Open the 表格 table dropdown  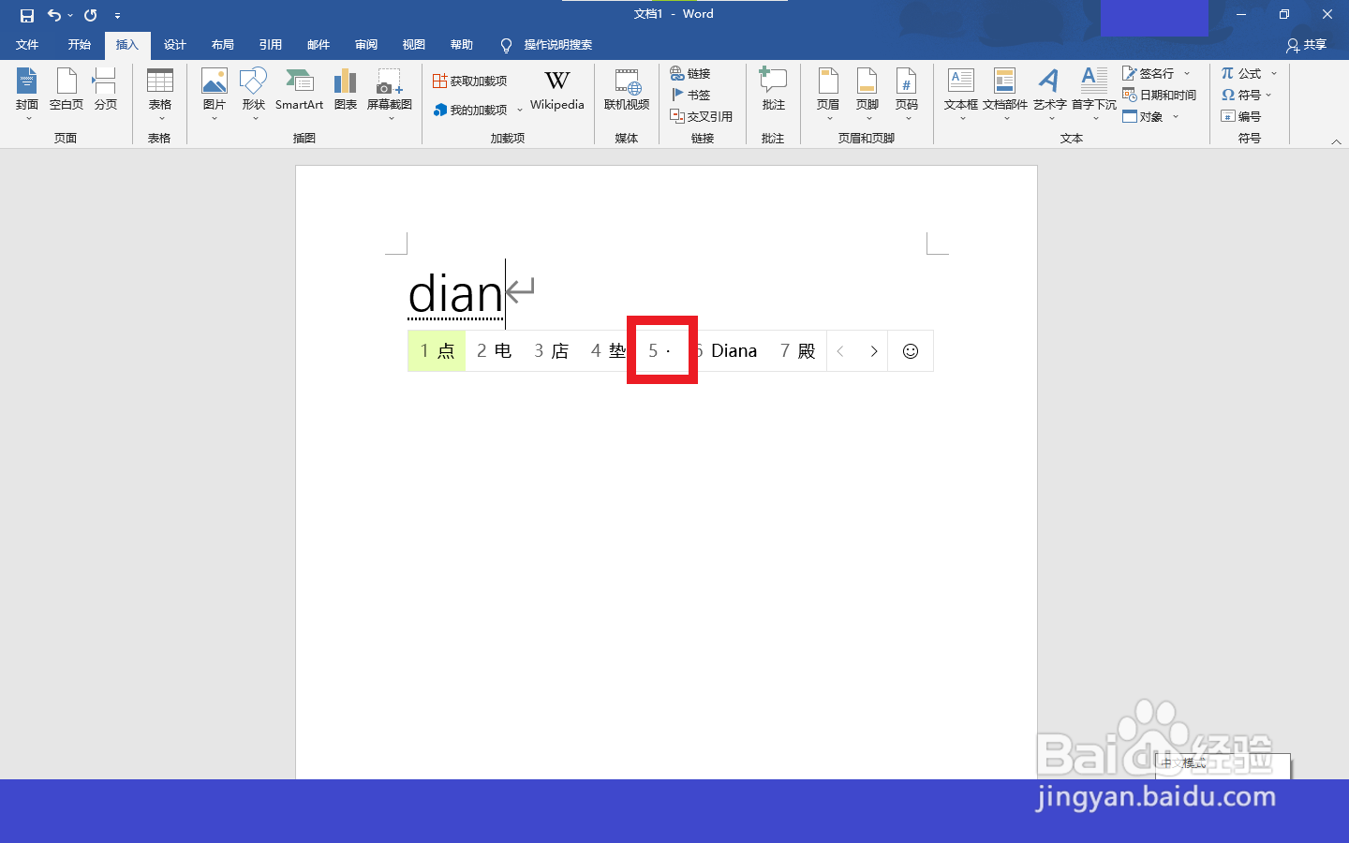160,92
